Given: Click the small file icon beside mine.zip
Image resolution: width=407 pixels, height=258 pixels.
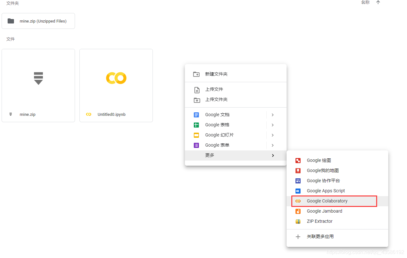Looking at the screenshot, I should pyautogui.click(x=10, y=114).
